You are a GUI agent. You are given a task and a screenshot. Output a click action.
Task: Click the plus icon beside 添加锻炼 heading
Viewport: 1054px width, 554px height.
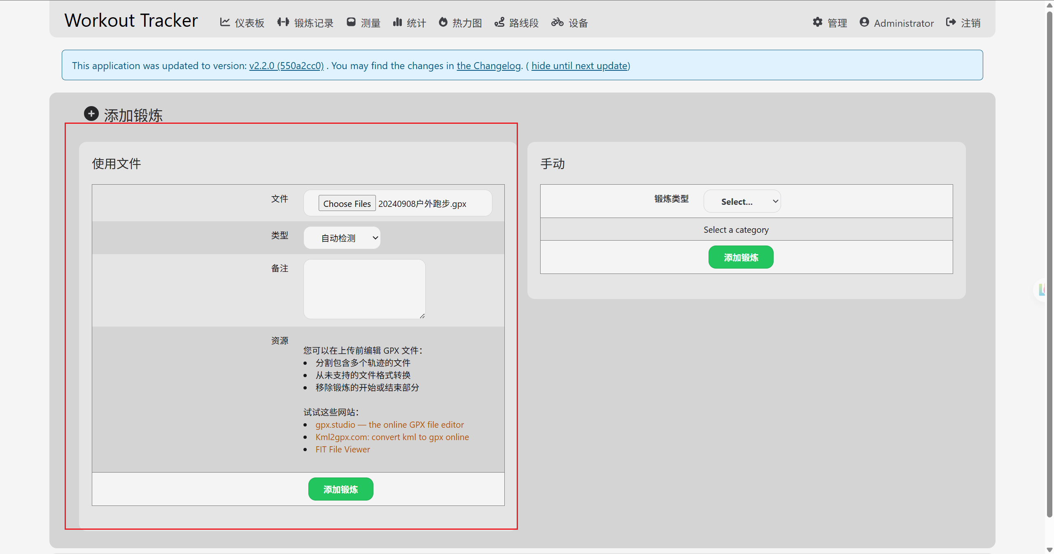tap(91, 114)
